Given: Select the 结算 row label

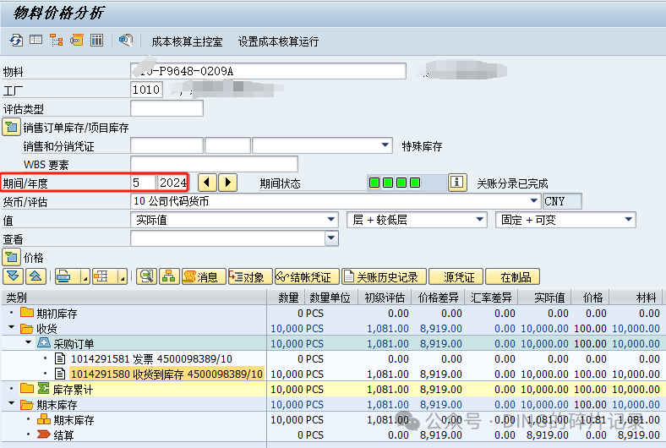Looking at the screenshot, I should click(x=63, y=434).
